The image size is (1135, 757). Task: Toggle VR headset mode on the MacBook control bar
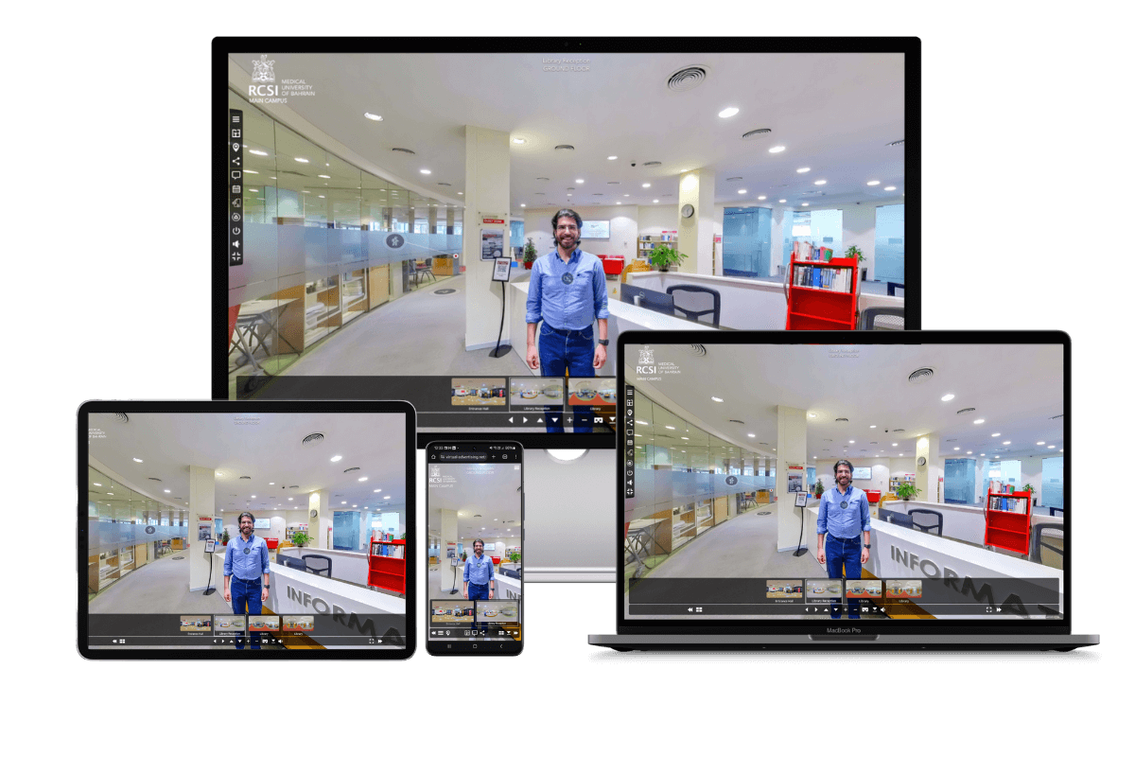tap(864, 610)
